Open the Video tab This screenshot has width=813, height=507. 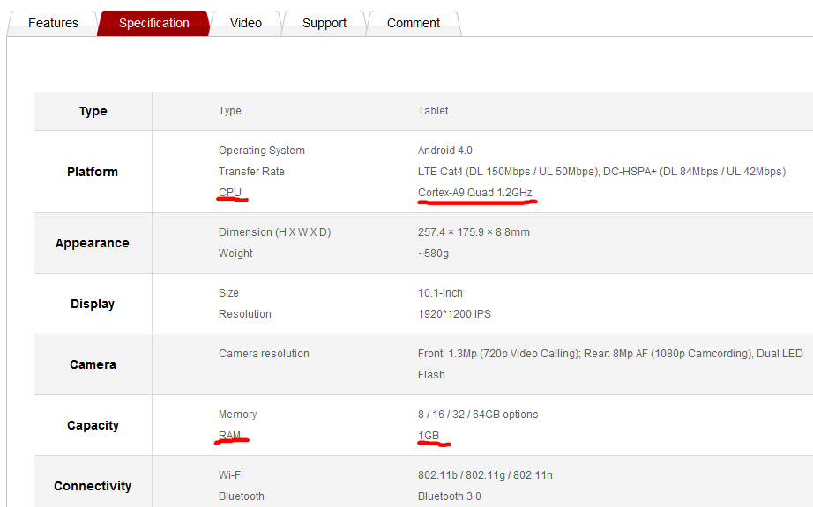246,23
